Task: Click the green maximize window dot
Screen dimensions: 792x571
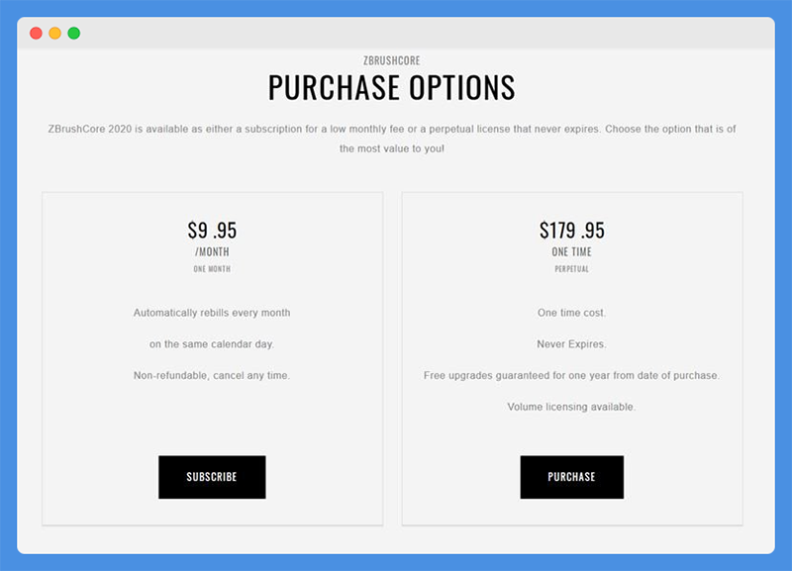Action: (73, 34)
